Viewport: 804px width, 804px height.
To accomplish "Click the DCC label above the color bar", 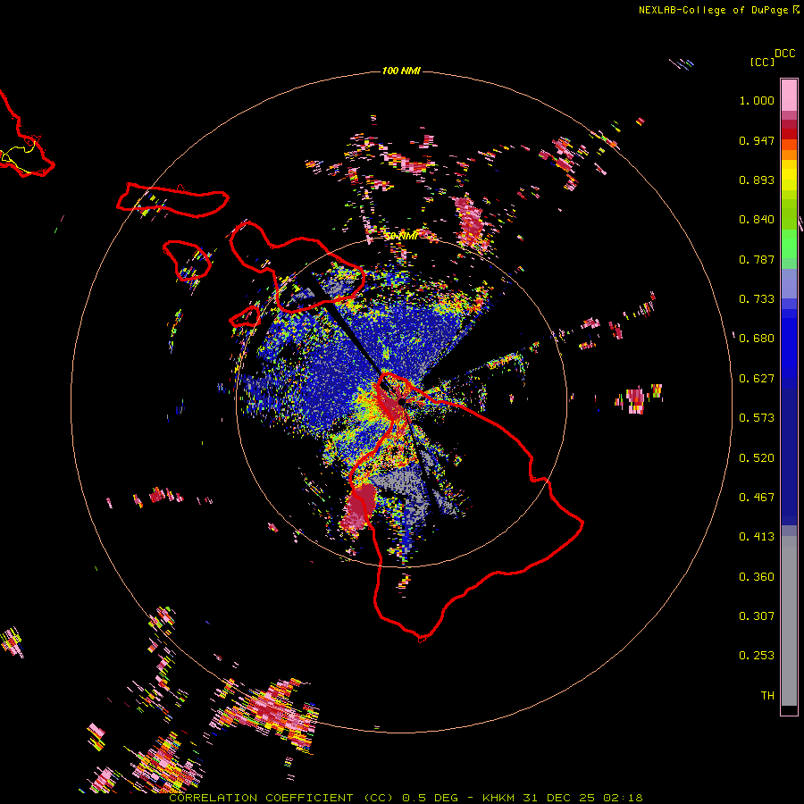I will click(785, 54).
